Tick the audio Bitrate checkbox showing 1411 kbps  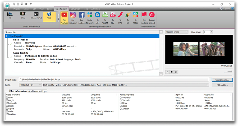click(121, 103)
